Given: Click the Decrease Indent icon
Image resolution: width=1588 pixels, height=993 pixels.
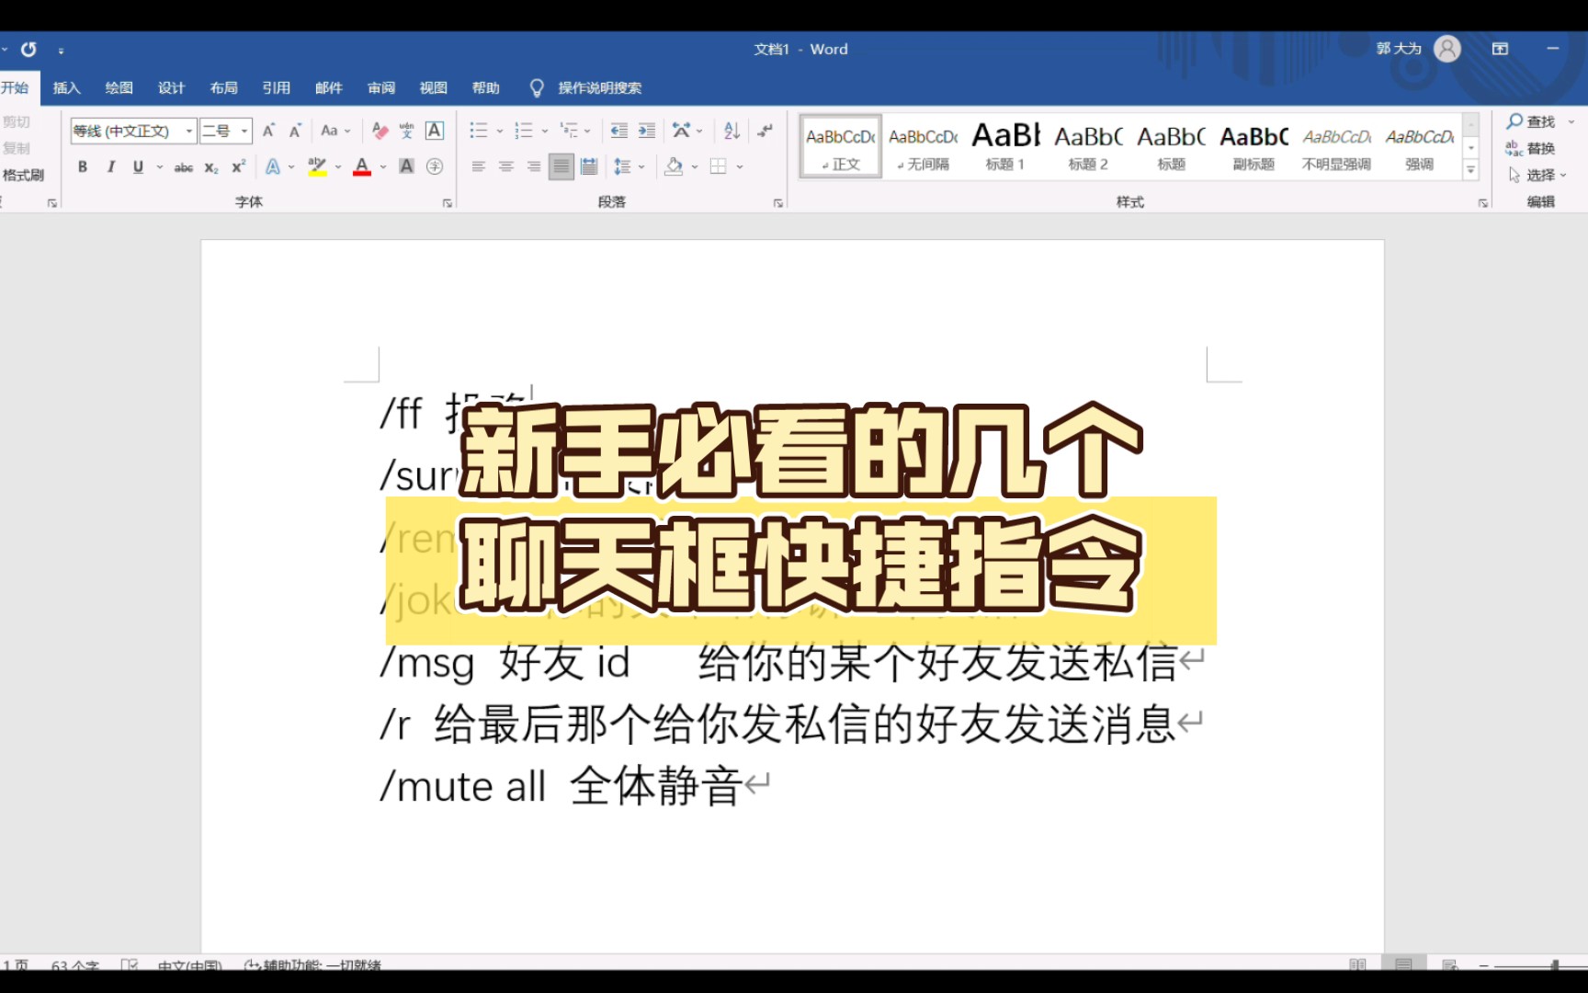Looking at the screenshot, I should 619,131.
